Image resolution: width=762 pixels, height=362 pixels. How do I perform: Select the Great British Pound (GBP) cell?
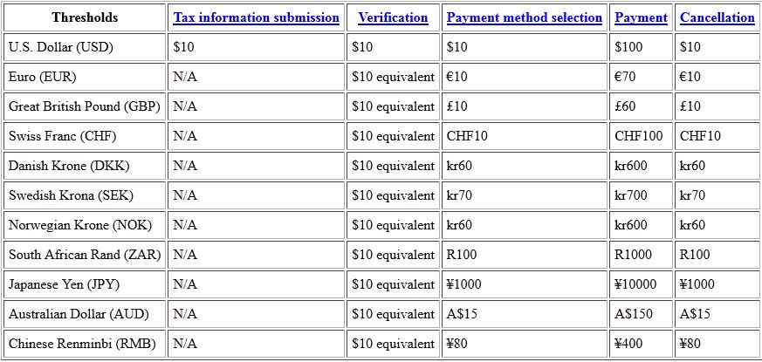point(85,106)
